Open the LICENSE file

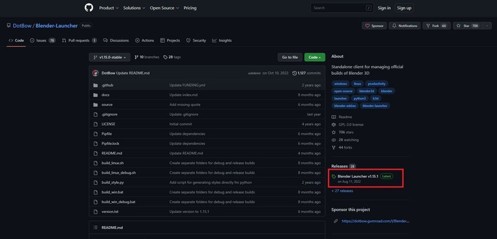point(108,124)
